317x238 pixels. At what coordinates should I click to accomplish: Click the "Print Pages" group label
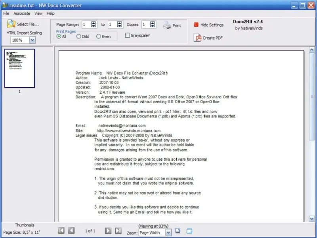66,31
